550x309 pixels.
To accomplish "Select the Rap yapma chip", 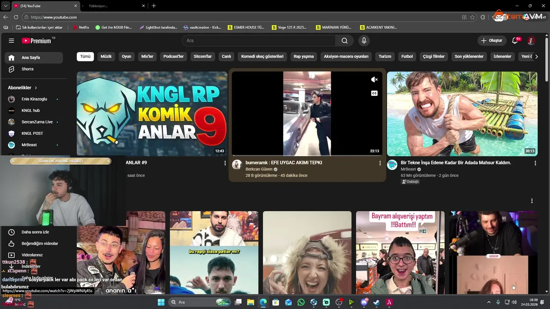I will tap(304, 57).
